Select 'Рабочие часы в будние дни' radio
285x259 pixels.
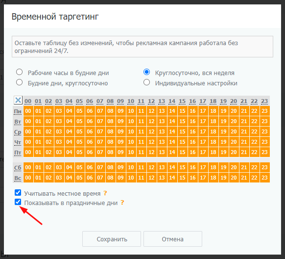(x=19, y=72)
